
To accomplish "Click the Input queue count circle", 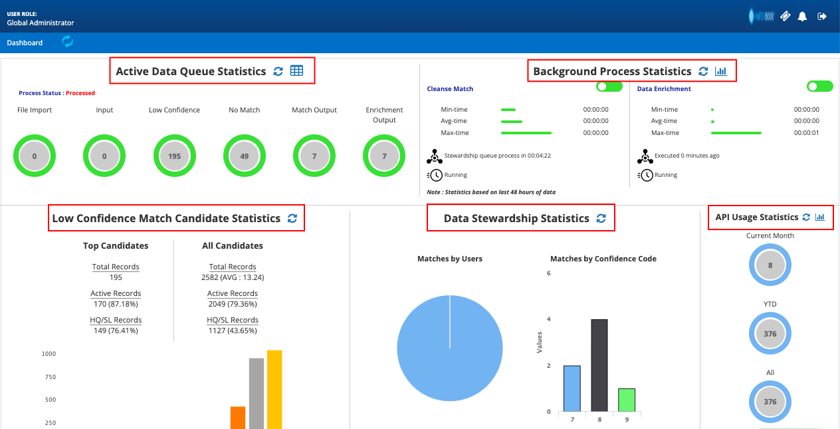I will (104, 156).
